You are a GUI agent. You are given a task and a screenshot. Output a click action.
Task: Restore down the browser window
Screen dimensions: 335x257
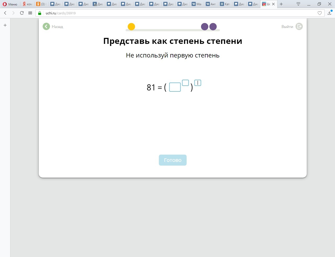click(x=319, y=4)
